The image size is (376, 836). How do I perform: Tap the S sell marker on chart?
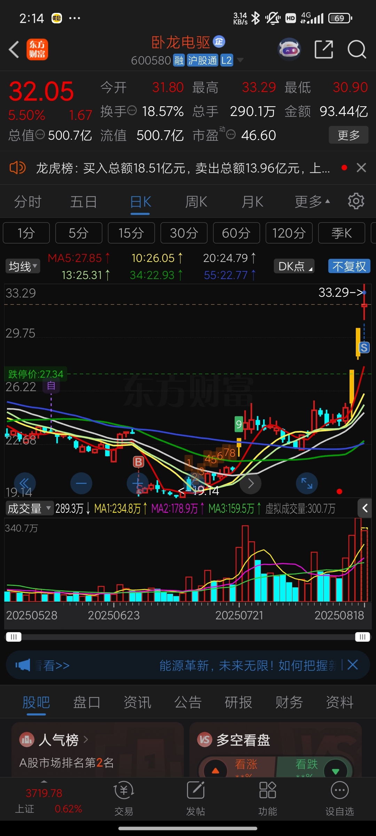pyautogui.click(x=364, y=347)
